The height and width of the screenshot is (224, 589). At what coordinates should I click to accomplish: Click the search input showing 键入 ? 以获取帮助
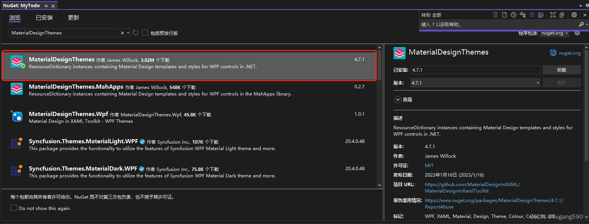point(493,23)
